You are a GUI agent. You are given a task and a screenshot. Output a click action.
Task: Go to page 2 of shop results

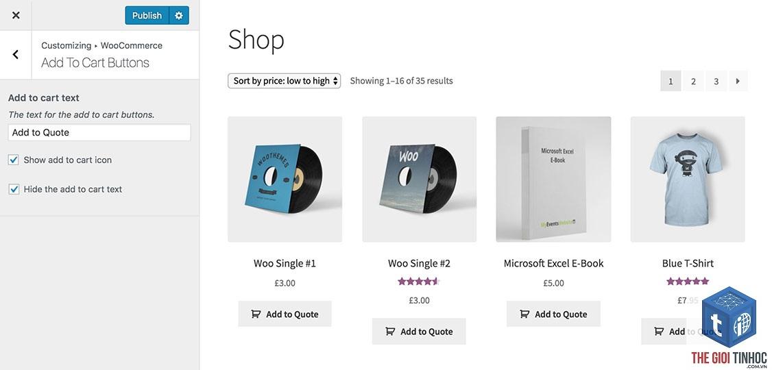click(693, 81)
